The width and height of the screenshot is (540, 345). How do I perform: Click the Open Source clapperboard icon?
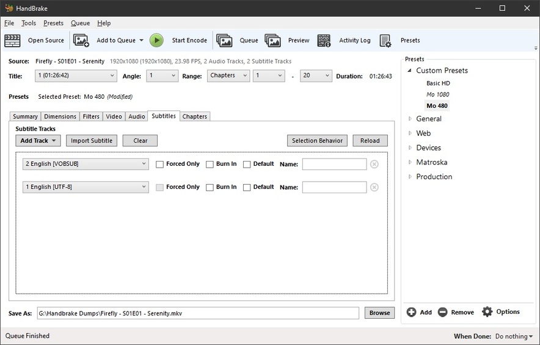(x=12, y=41)
